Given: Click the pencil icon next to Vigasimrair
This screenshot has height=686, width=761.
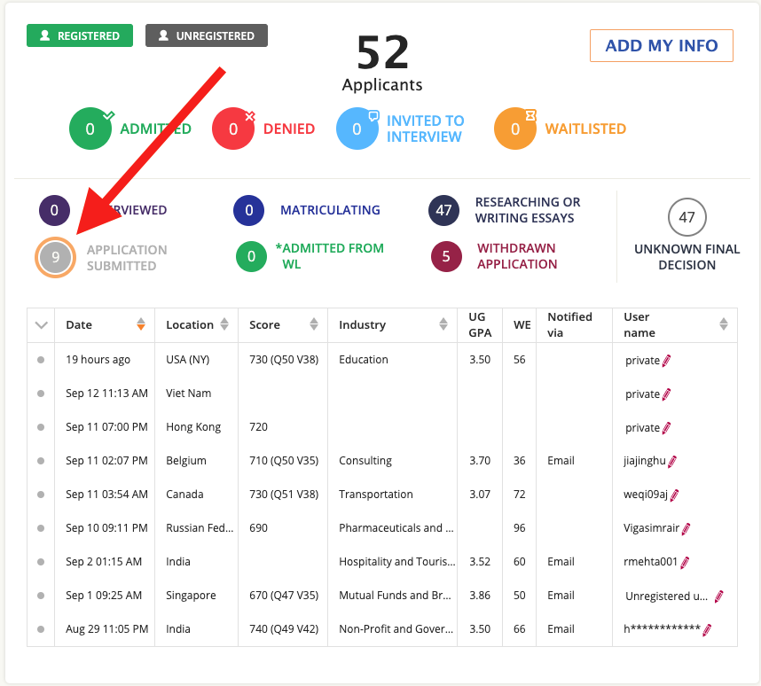Looking at the screenshot, I should click(x=686, y=528).
